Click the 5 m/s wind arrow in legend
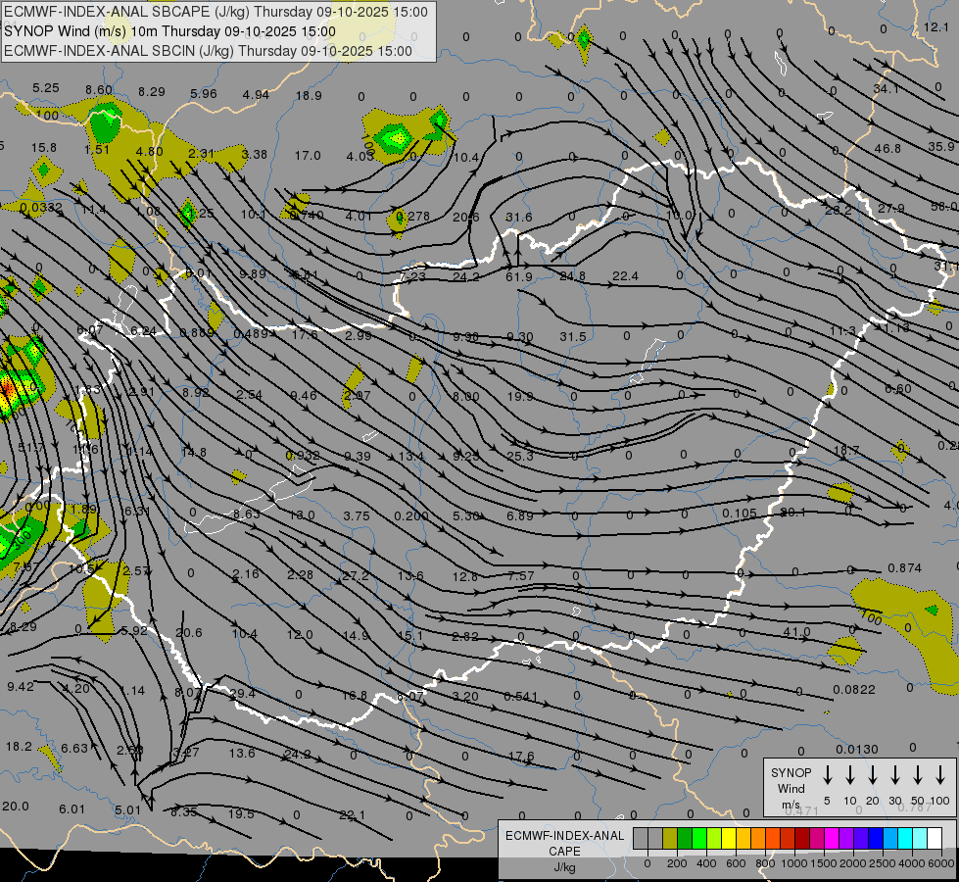This screenshot has height=882, width=959. point(827,775)
